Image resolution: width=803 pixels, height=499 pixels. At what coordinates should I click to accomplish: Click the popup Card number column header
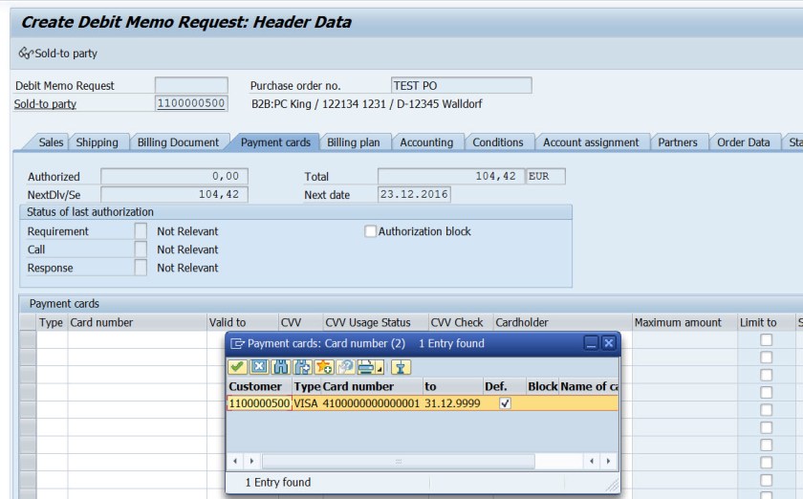click(372, 386)
